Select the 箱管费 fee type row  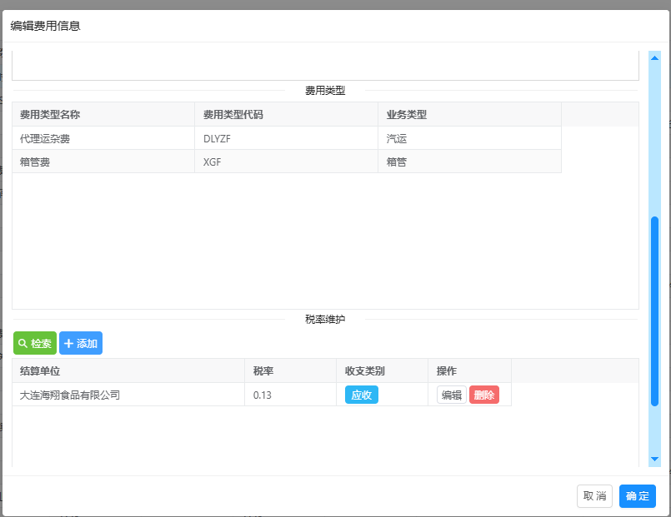click(103, 162)
